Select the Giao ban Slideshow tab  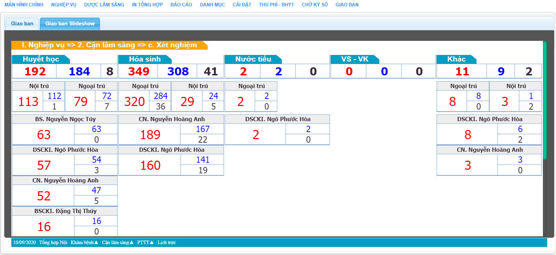click(x=70, y=24)
